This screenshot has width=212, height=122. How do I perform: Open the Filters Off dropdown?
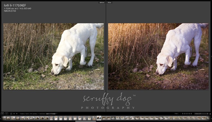click(x=201, y=113)
